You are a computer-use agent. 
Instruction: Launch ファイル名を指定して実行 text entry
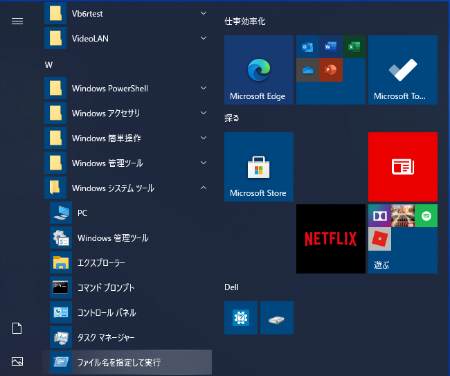pos(119,363)
